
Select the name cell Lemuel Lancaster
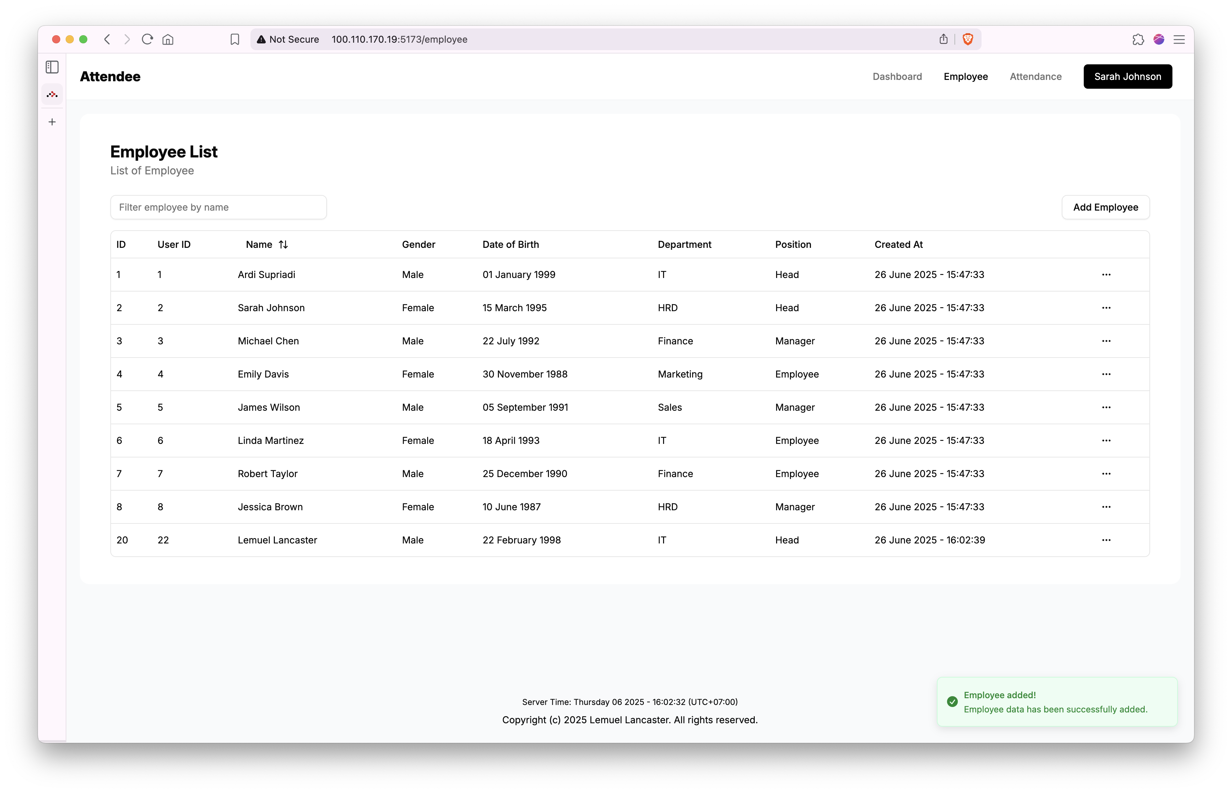278,540
